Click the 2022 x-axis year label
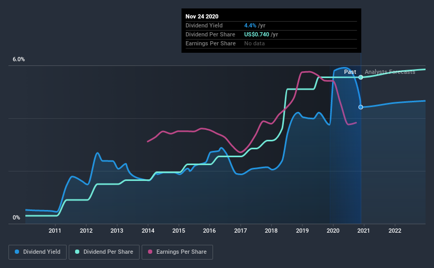This screenshot has width=434, height=268. click(x=395, y=231)
